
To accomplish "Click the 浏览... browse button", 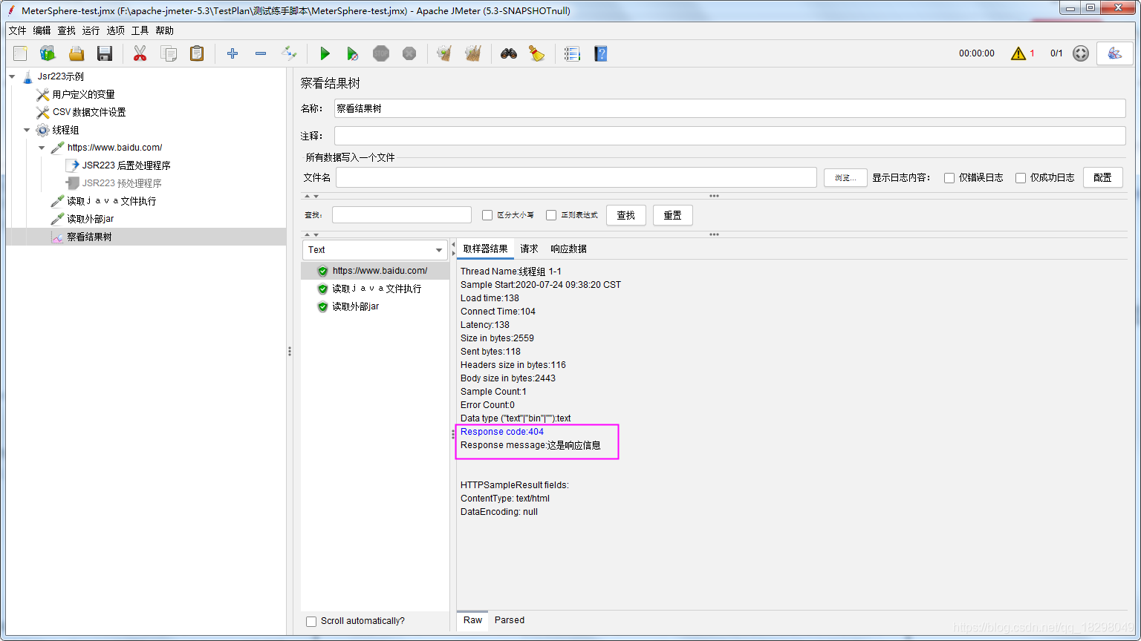I will point(845,178).
